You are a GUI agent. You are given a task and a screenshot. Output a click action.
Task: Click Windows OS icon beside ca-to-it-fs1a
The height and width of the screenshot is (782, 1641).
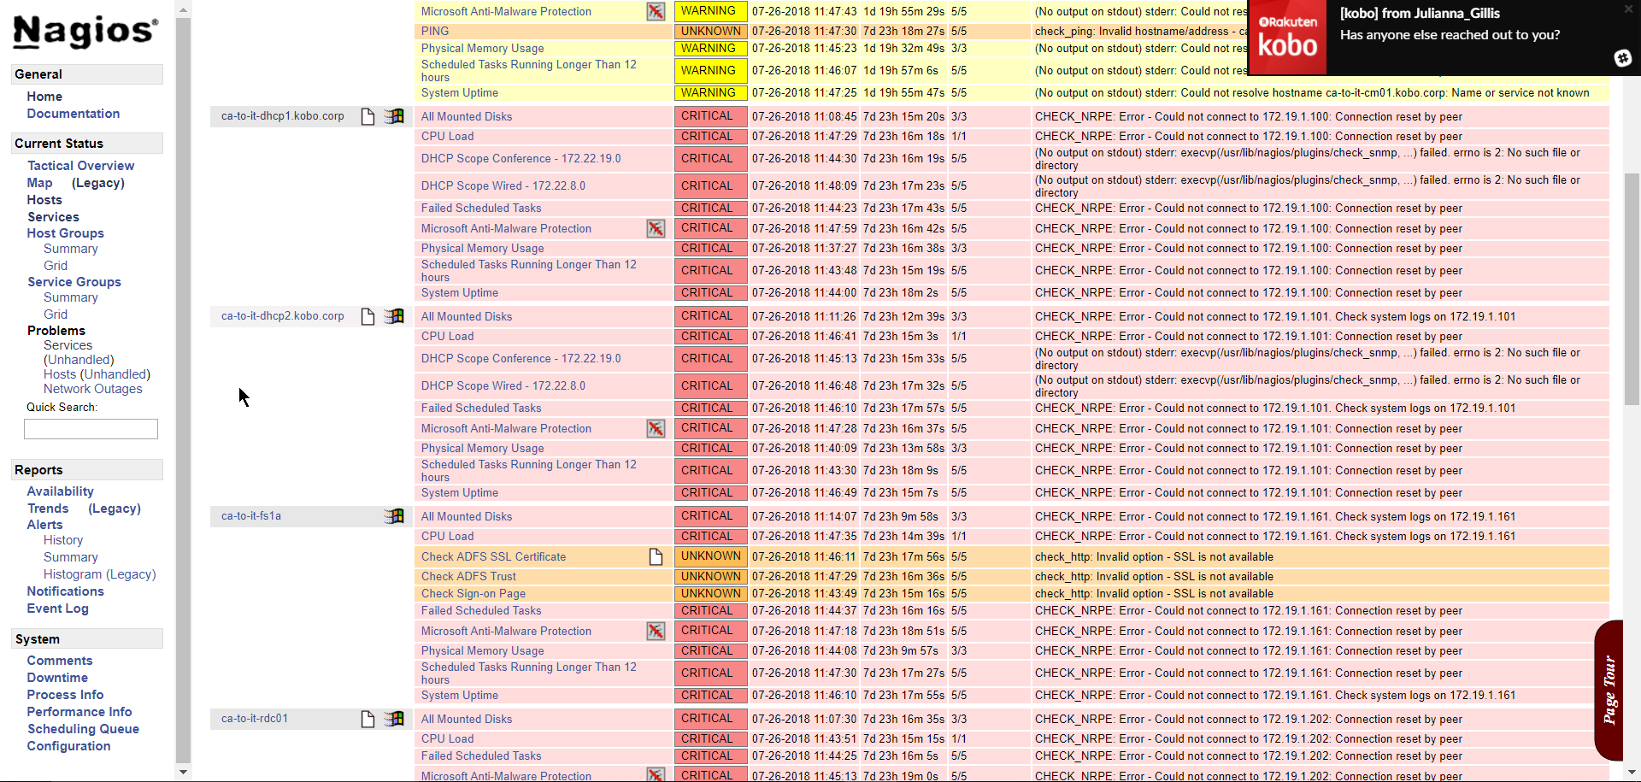tap(394, 516)
